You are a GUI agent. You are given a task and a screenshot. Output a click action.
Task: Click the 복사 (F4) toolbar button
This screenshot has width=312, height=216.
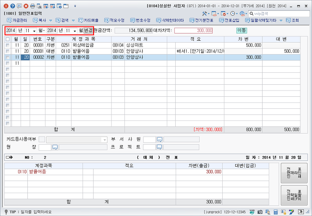point(39,20)
